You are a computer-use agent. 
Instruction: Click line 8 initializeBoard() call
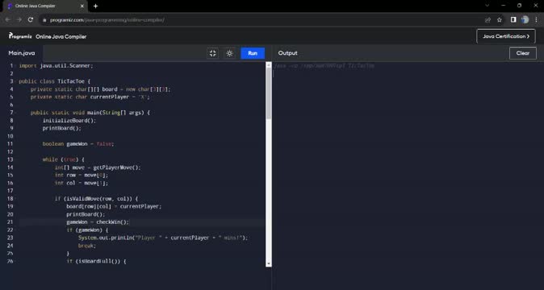click(69, 120)
